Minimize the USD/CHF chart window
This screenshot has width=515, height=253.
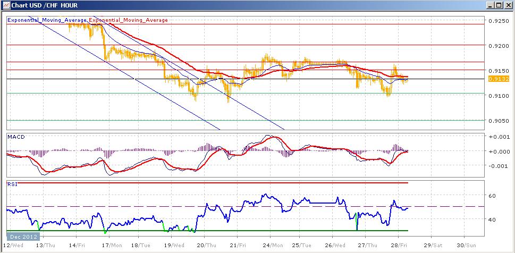[489, 5]
